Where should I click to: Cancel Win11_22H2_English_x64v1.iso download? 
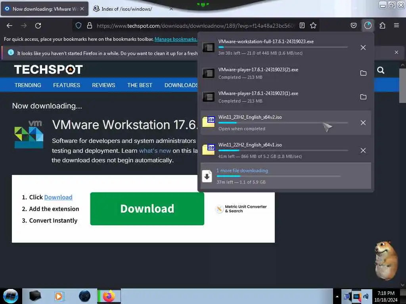363,150
